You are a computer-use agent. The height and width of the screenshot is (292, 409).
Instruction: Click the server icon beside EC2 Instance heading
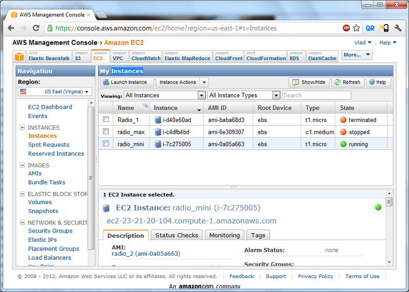[106, 208]
